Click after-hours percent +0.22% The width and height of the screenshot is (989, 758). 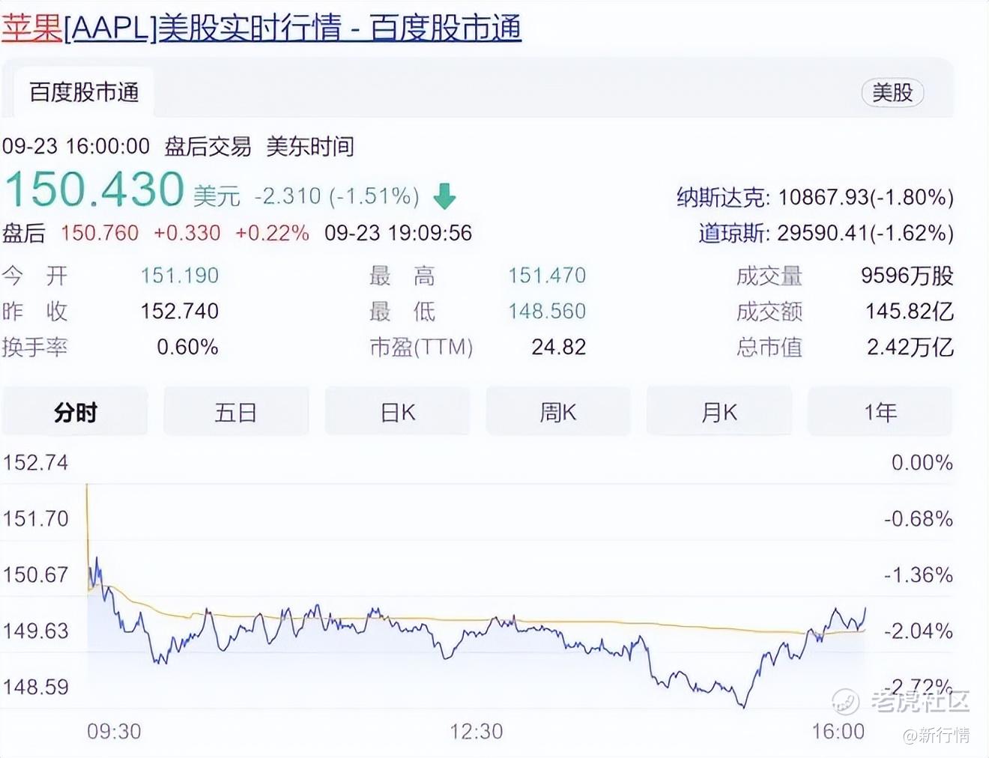272,233
